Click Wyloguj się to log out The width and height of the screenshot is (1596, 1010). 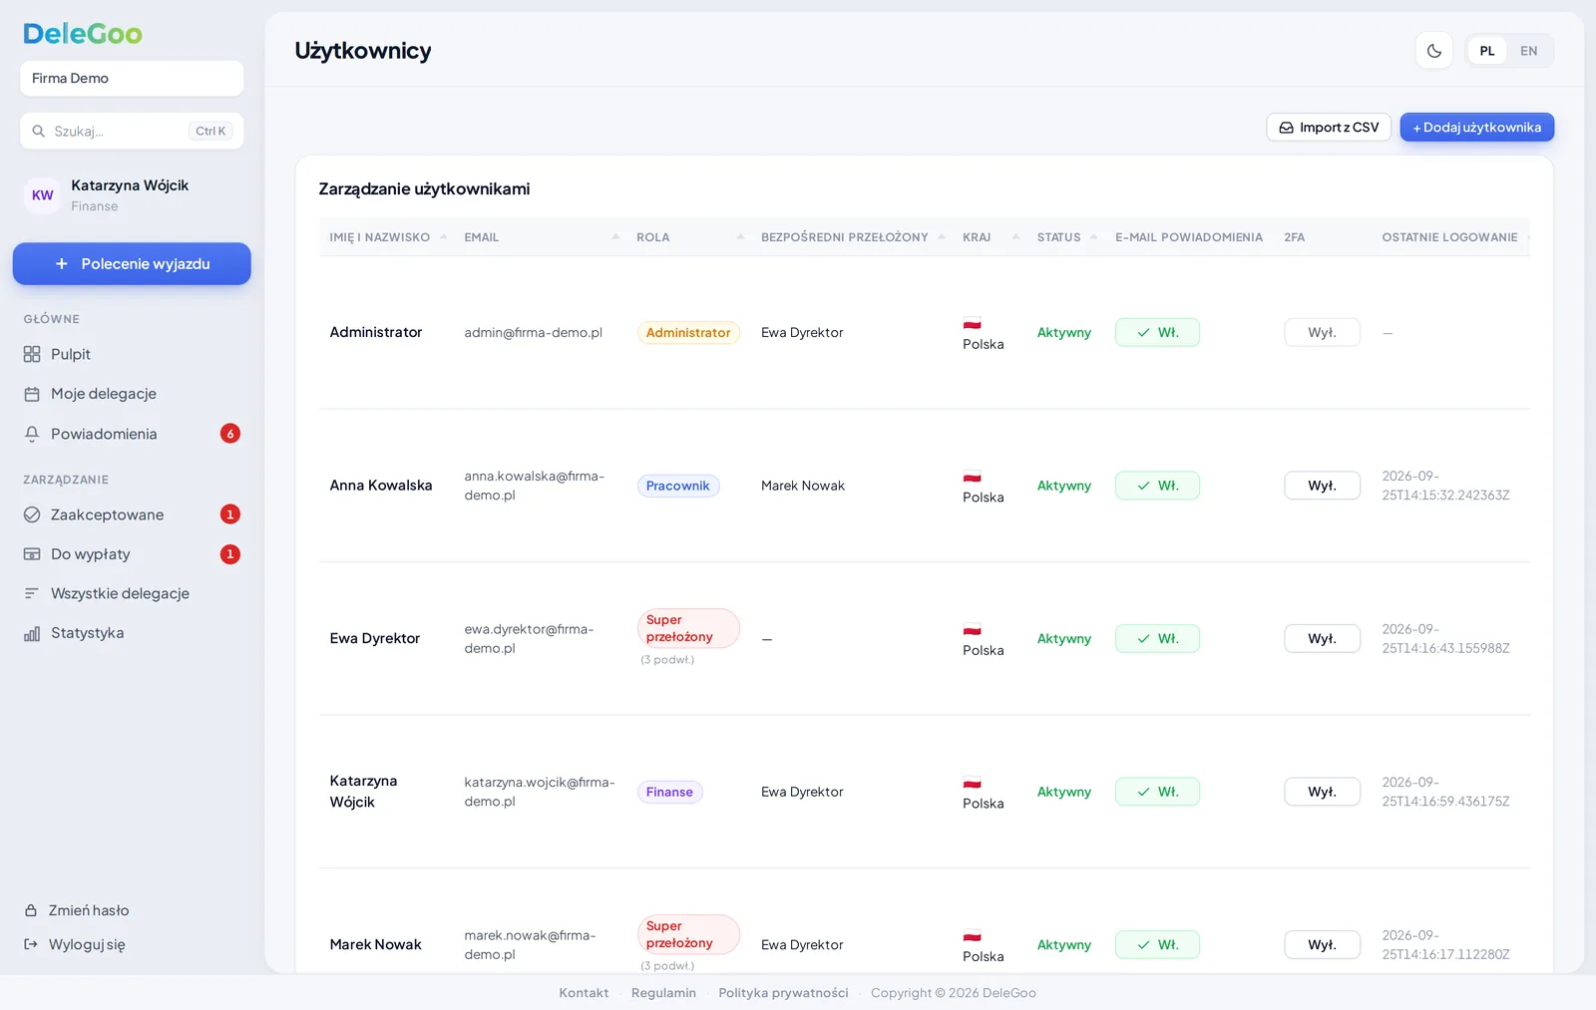[75, 944]
